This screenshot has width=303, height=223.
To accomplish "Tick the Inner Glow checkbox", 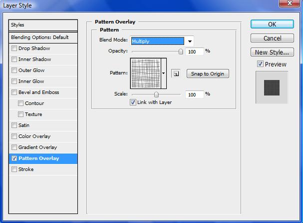I will (14, 81).
